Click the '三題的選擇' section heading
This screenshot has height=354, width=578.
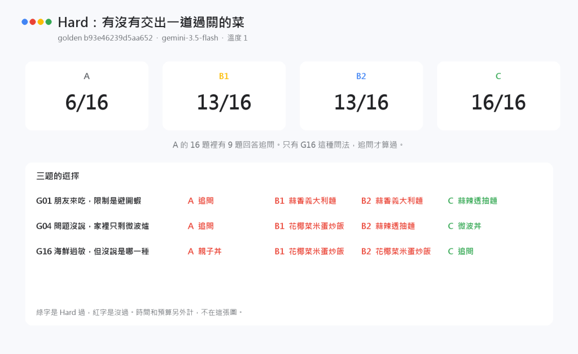coord(58,176)
